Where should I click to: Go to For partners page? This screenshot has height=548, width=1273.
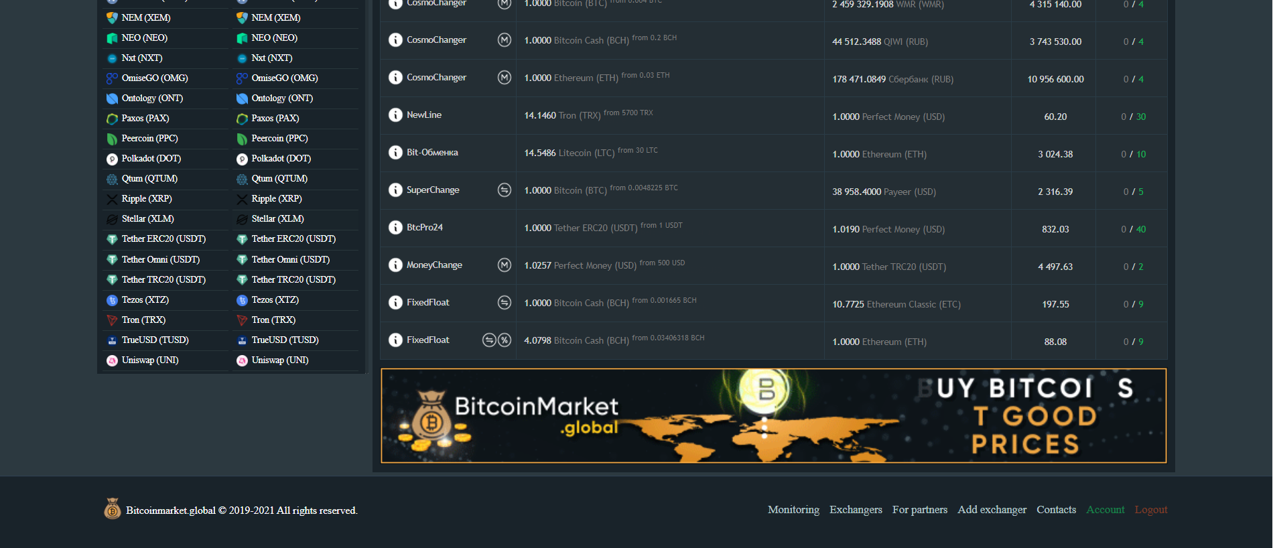(x=919, y=510)
